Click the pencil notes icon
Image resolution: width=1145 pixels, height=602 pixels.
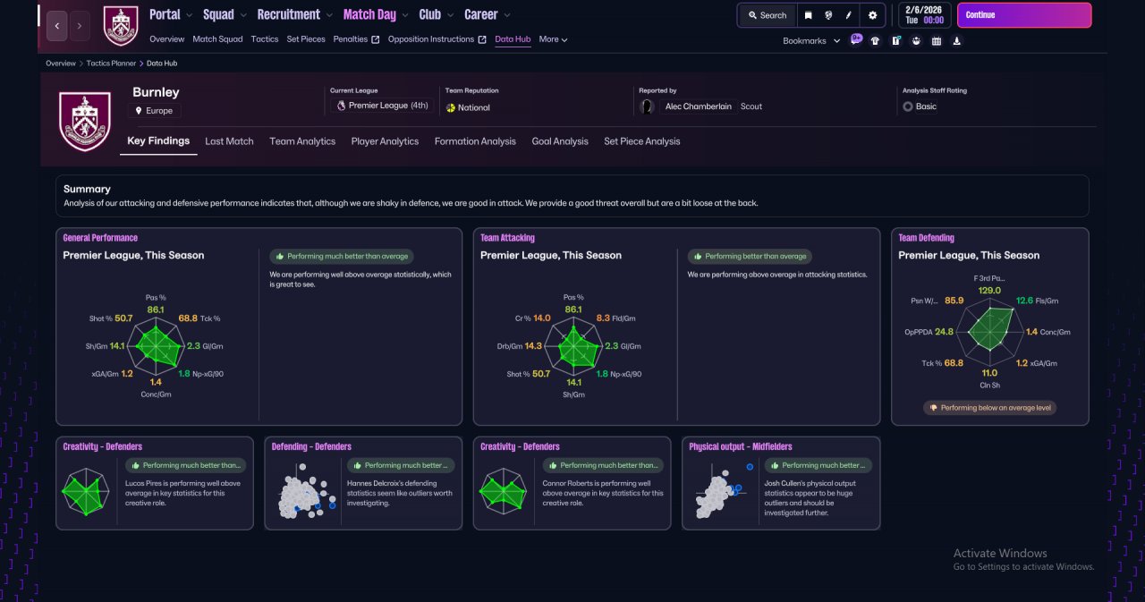849,15
